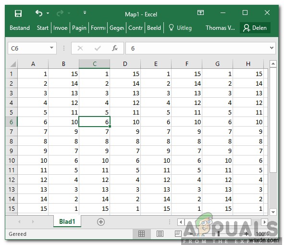Screen dimensions: 284x245
Task: Switch to Page Layout view icon
Action: click(160, 234)
